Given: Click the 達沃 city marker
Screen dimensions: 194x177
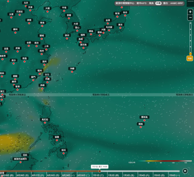Looking at the screenshot, I should [64, 153].
